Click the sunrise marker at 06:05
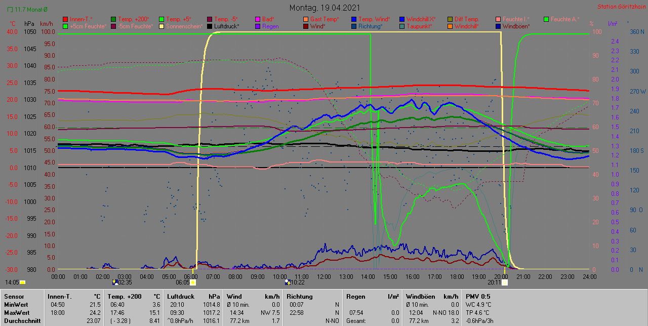Image resolution: width=648 pixels, height=326 pixels. click(192, 282)
